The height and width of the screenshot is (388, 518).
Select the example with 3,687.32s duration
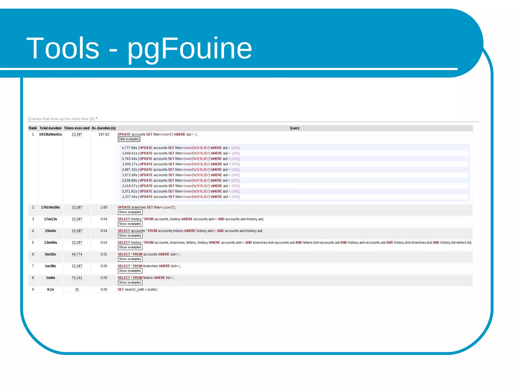click(x=181, y=170)
